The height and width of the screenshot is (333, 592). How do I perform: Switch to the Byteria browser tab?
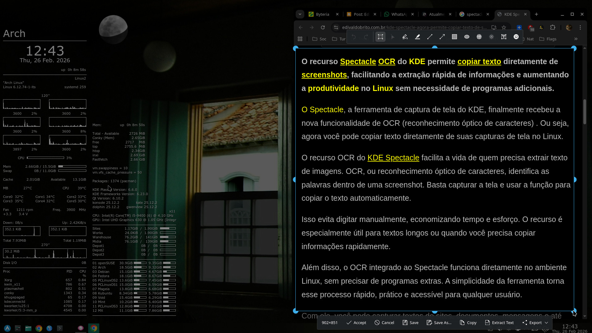click(x=322, y=14)
